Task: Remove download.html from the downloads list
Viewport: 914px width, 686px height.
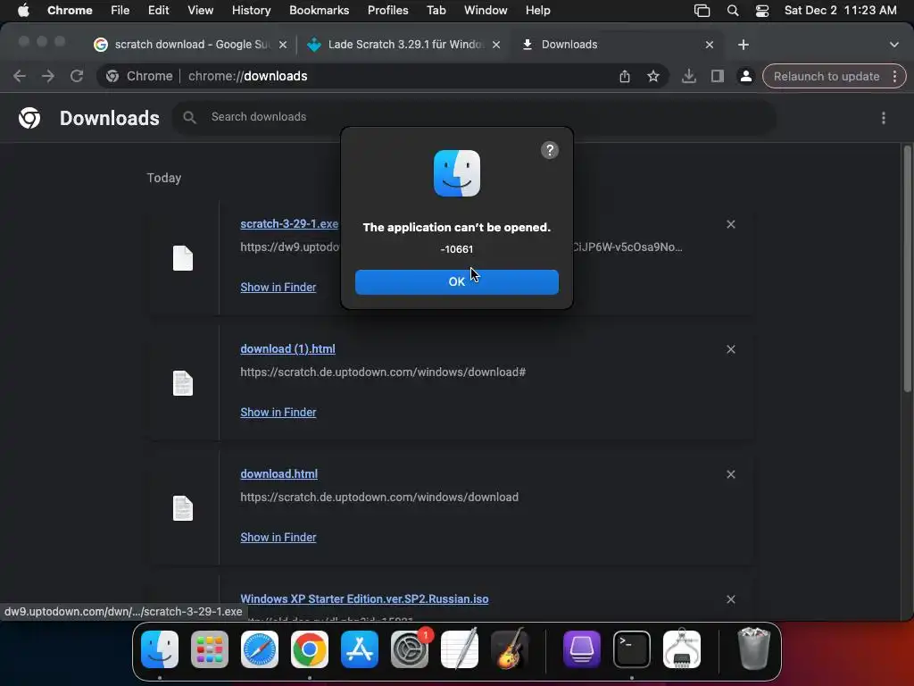Action: (x=730, y=474)
